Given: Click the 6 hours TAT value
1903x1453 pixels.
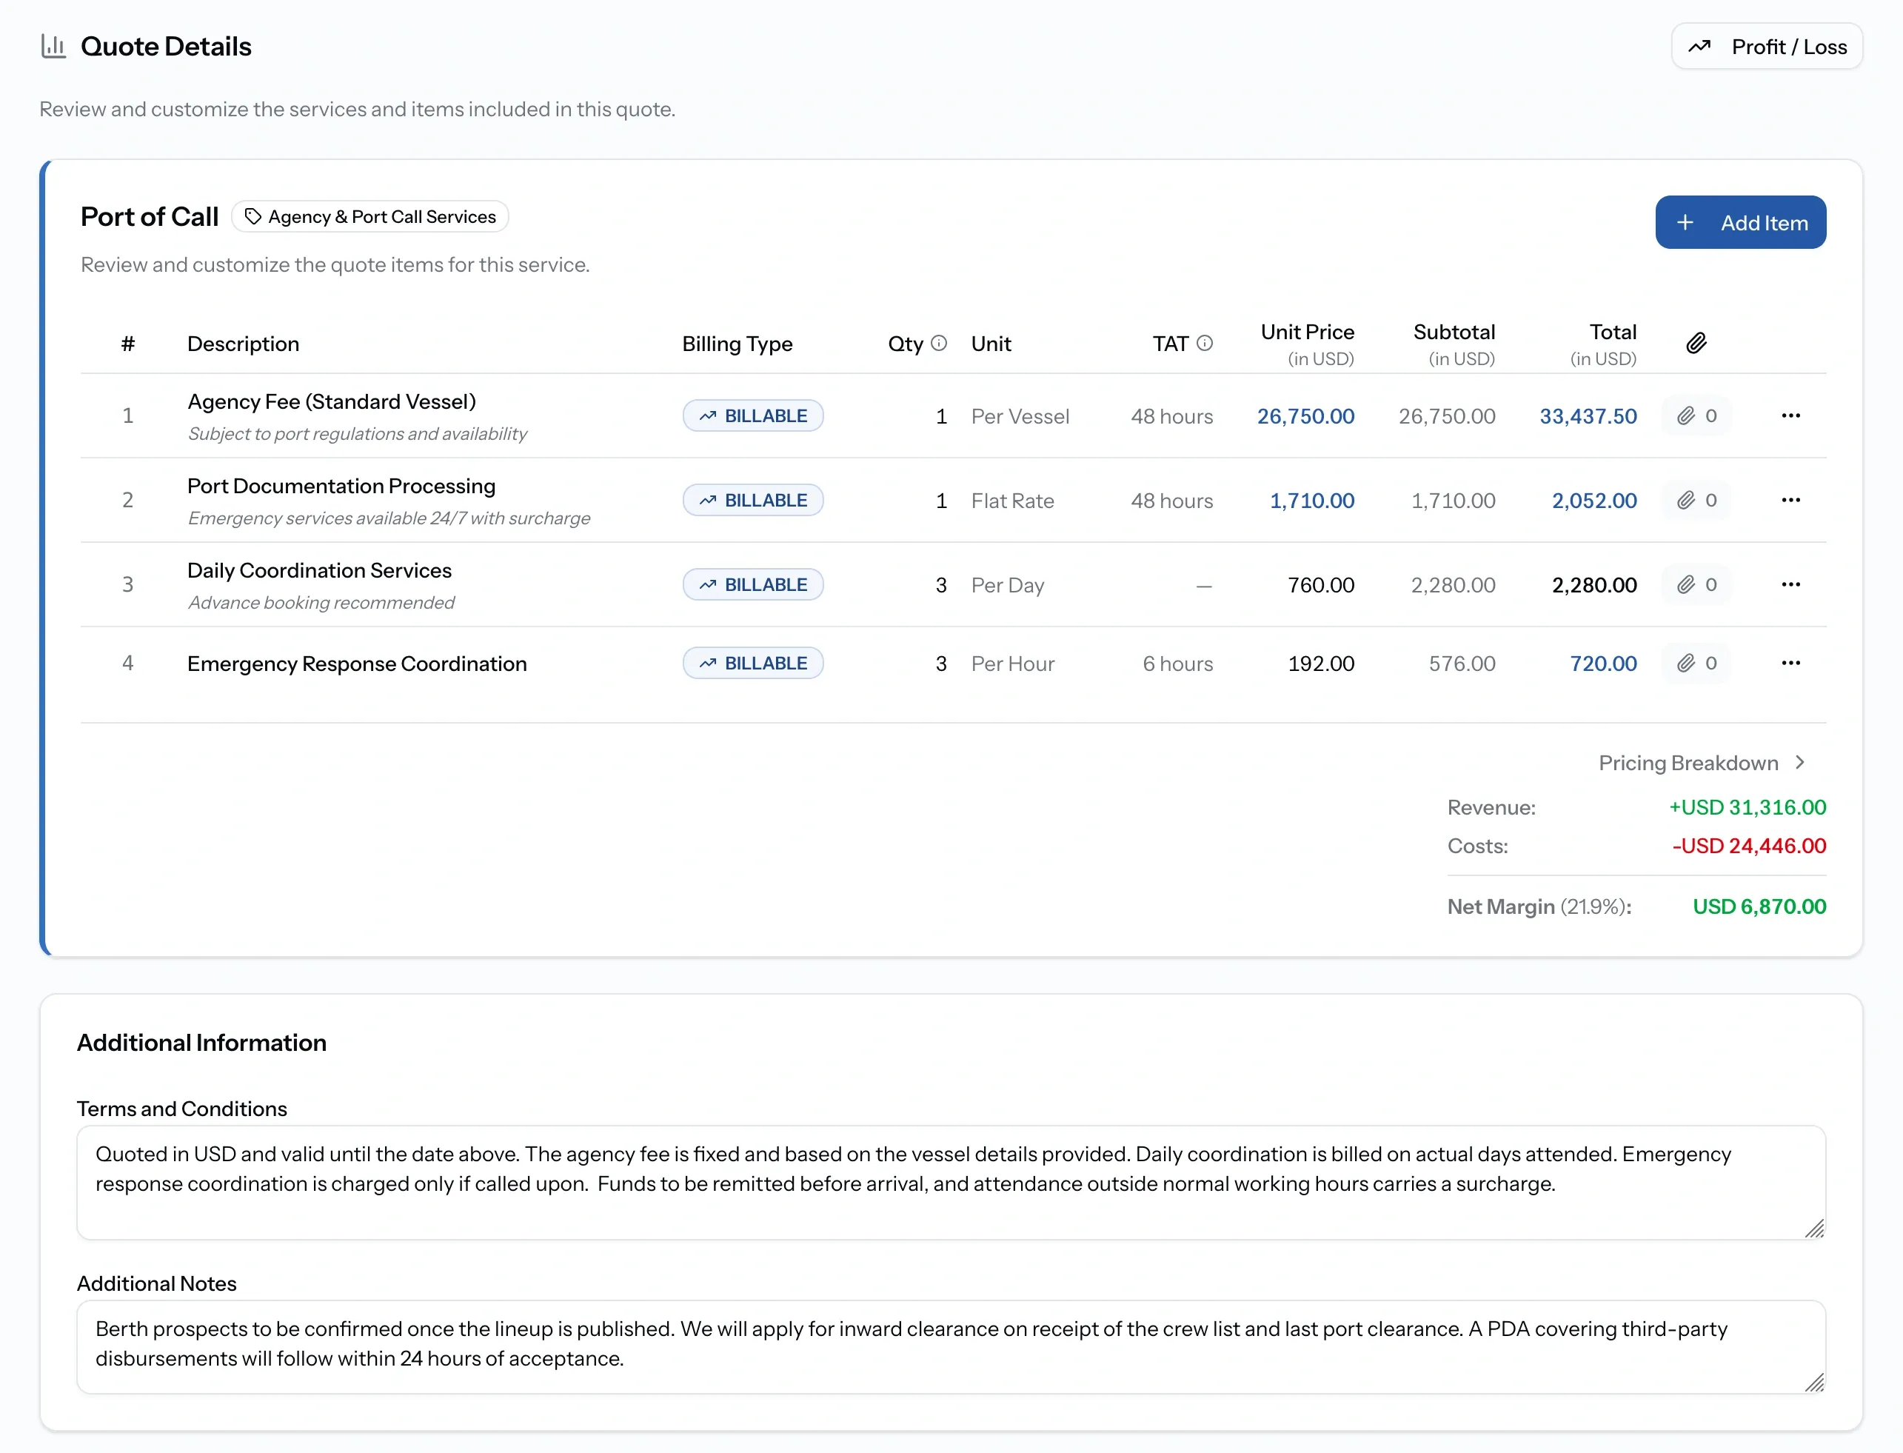Looking at the screenshot, I should click(1177, 664).
